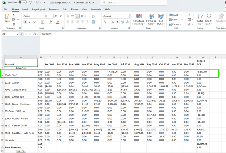
Task: Click the Search box in title bar
Action: [x=134, y=2]
